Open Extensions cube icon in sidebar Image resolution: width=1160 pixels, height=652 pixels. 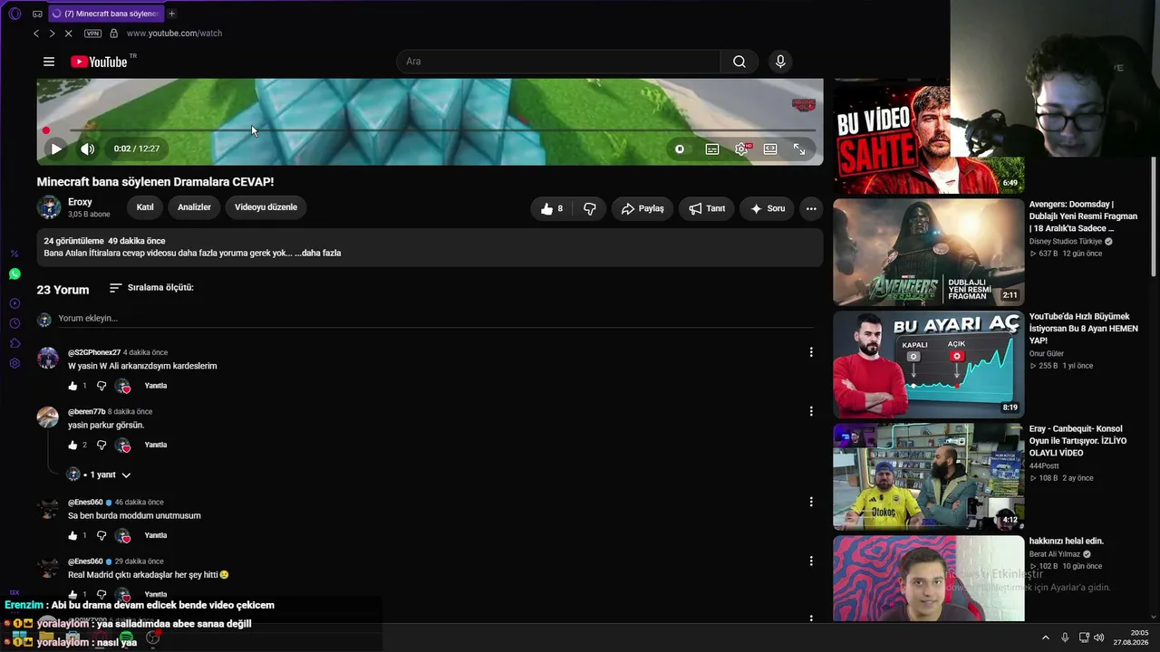coord(14,343)
